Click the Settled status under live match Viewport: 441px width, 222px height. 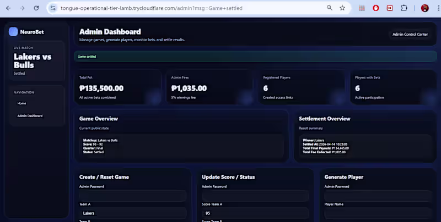[x=19, y=74]
